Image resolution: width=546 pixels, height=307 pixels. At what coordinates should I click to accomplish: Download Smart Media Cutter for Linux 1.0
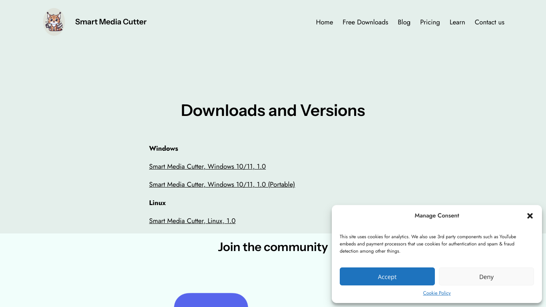tap(192, 221)
